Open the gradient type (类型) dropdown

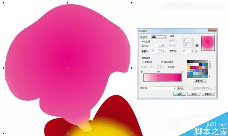(159, 37)
